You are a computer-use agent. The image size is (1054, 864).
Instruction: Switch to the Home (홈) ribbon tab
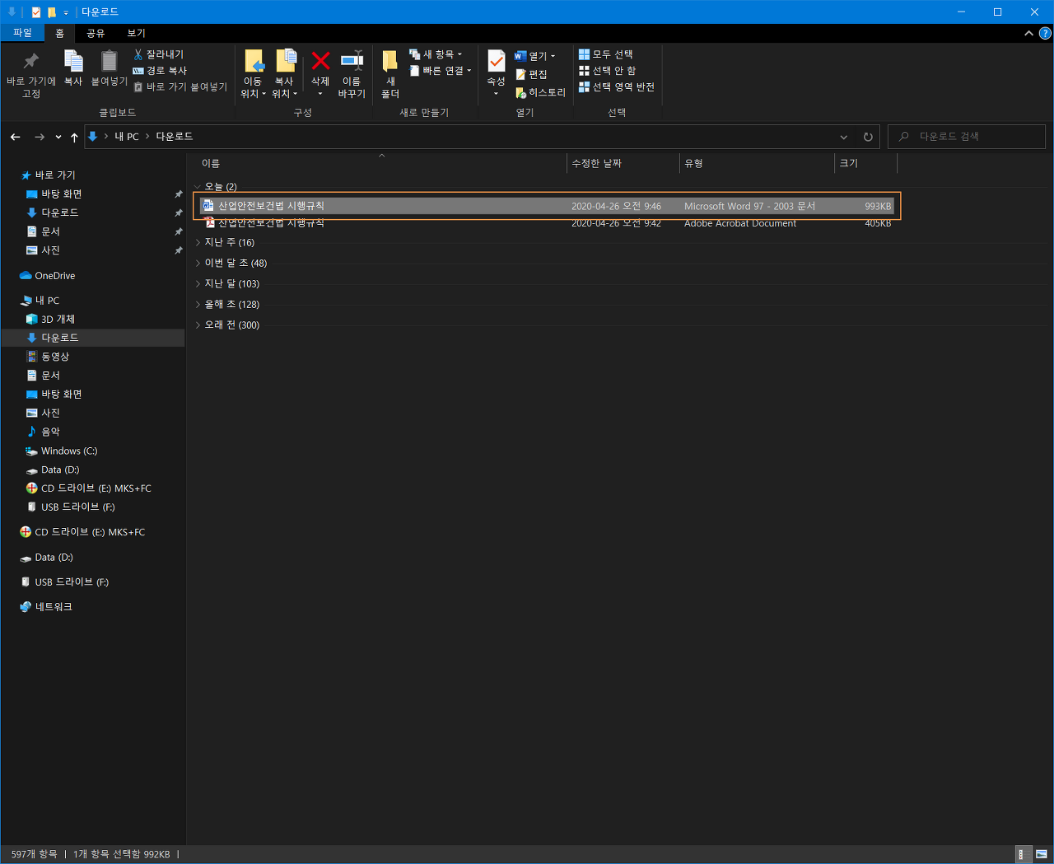pos(59,33)
